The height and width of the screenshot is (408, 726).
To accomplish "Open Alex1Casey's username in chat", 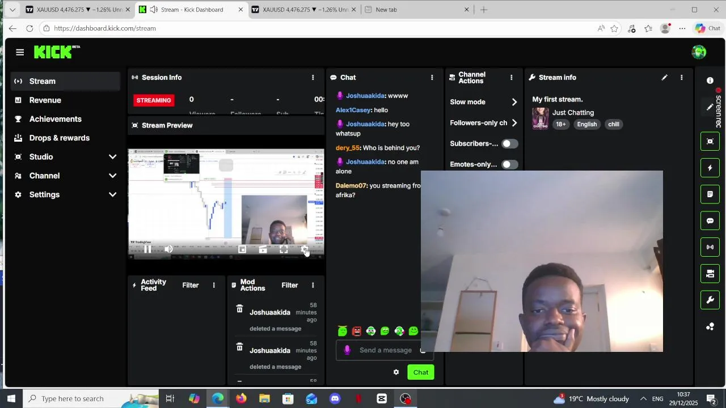I will point(353,110).
